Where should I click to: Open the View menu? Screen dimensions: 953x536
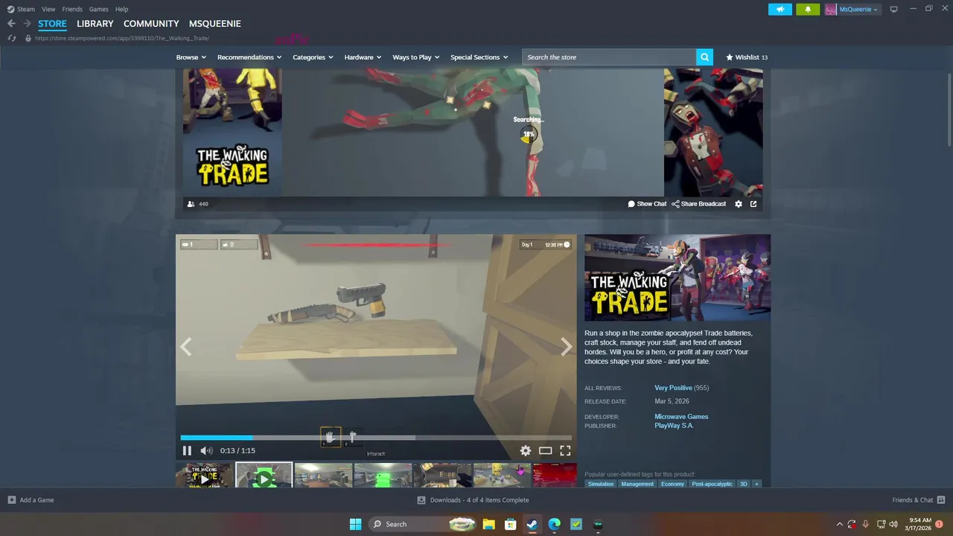click(48, 9)
